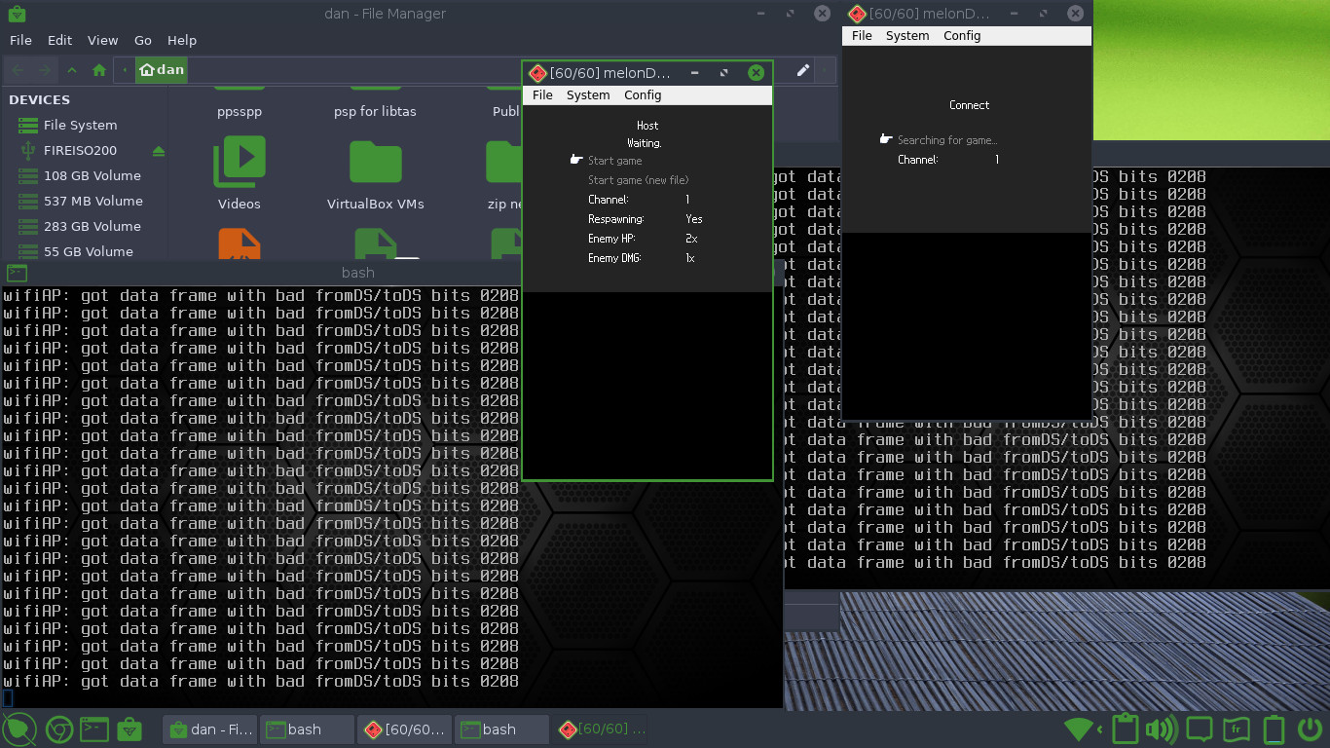1330x748 pixels.
Task: Click the pencil edit-path icon in File Manager
Action: pos(802,70)
